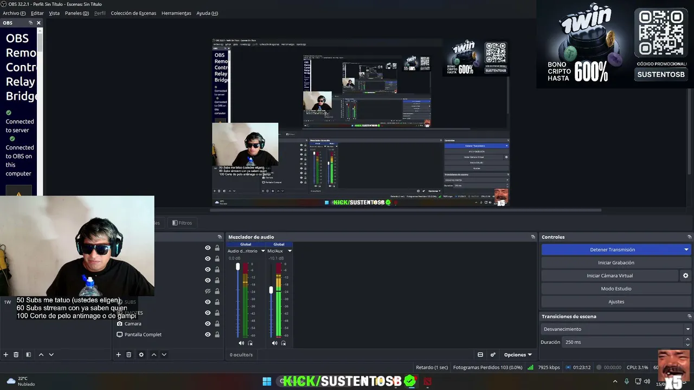
Task: Lock the Camara source
Action: coord(217,324)
